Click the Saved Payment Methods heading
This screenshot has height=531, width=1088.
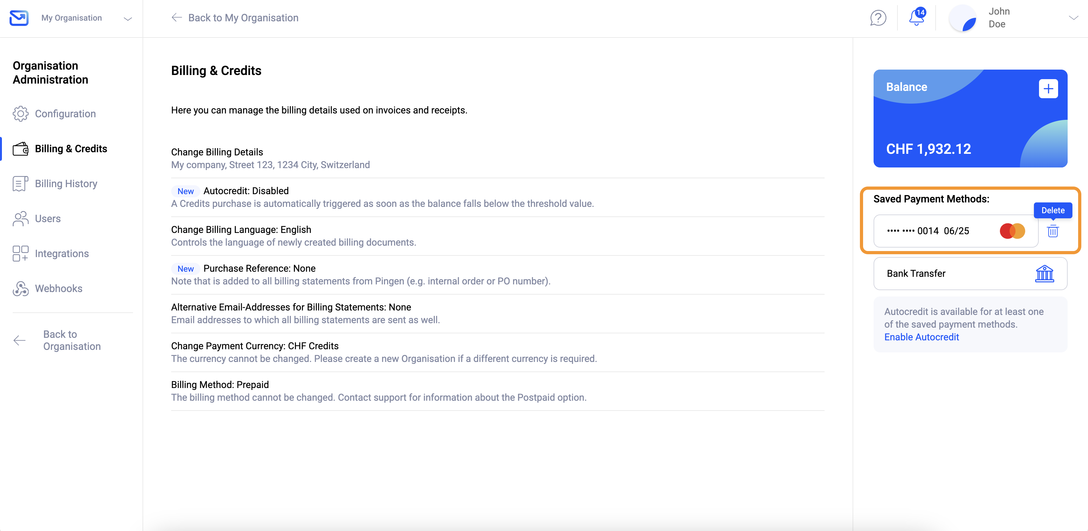931,199
